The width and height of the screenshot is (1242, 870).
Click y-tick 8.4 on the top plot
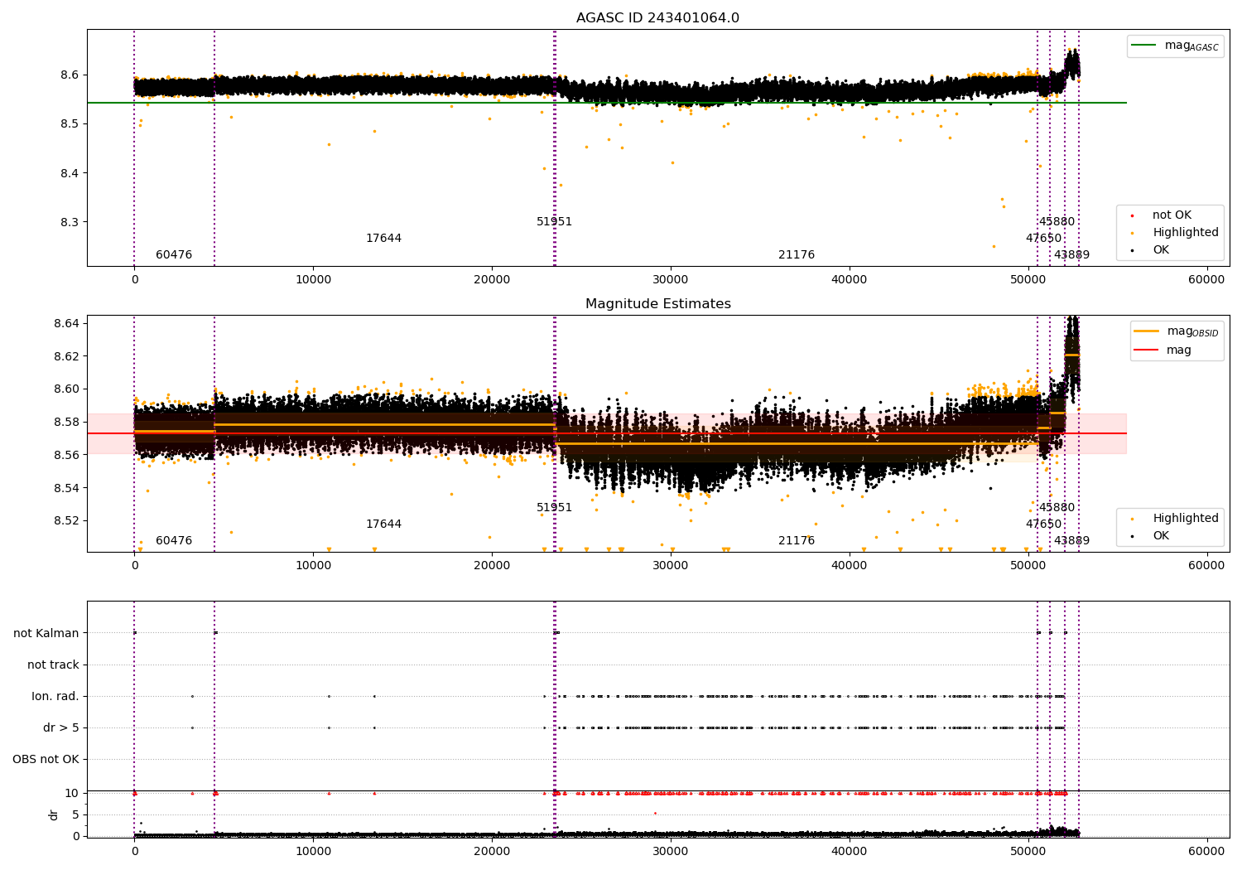(x=69, y=173)
